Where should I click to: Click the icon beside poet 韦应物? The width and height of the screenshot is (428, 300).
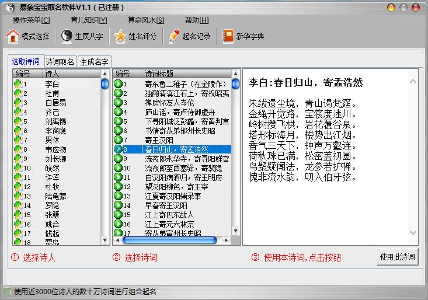pos(18,149)
